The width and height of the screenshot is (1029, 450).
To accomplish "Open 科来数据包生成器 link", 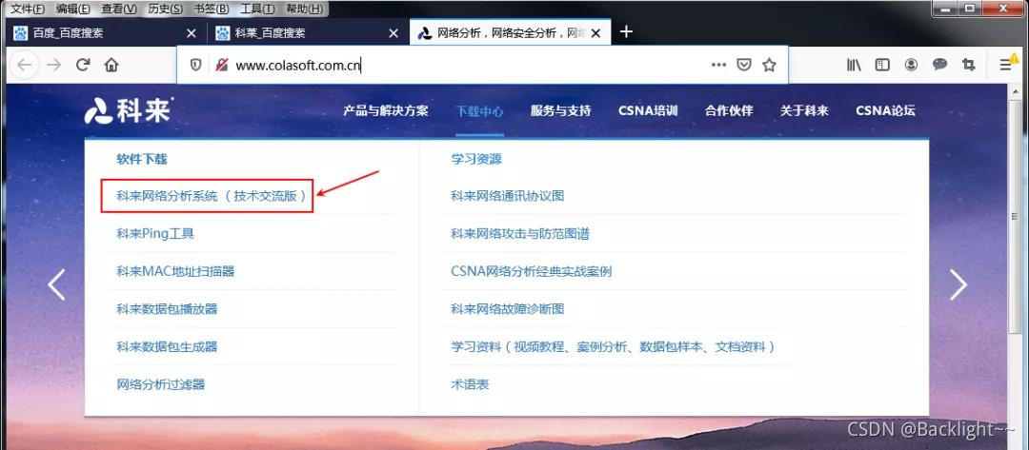I will tap(167, 346).
